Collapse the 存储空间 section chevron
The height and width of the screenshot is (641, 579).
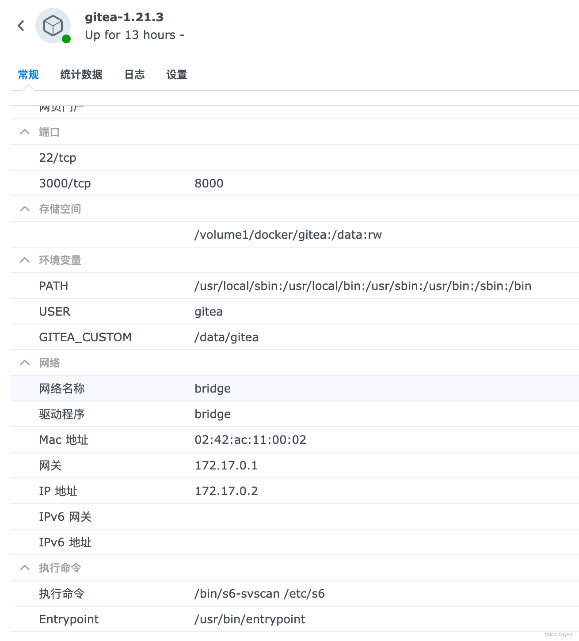point(25,209)
